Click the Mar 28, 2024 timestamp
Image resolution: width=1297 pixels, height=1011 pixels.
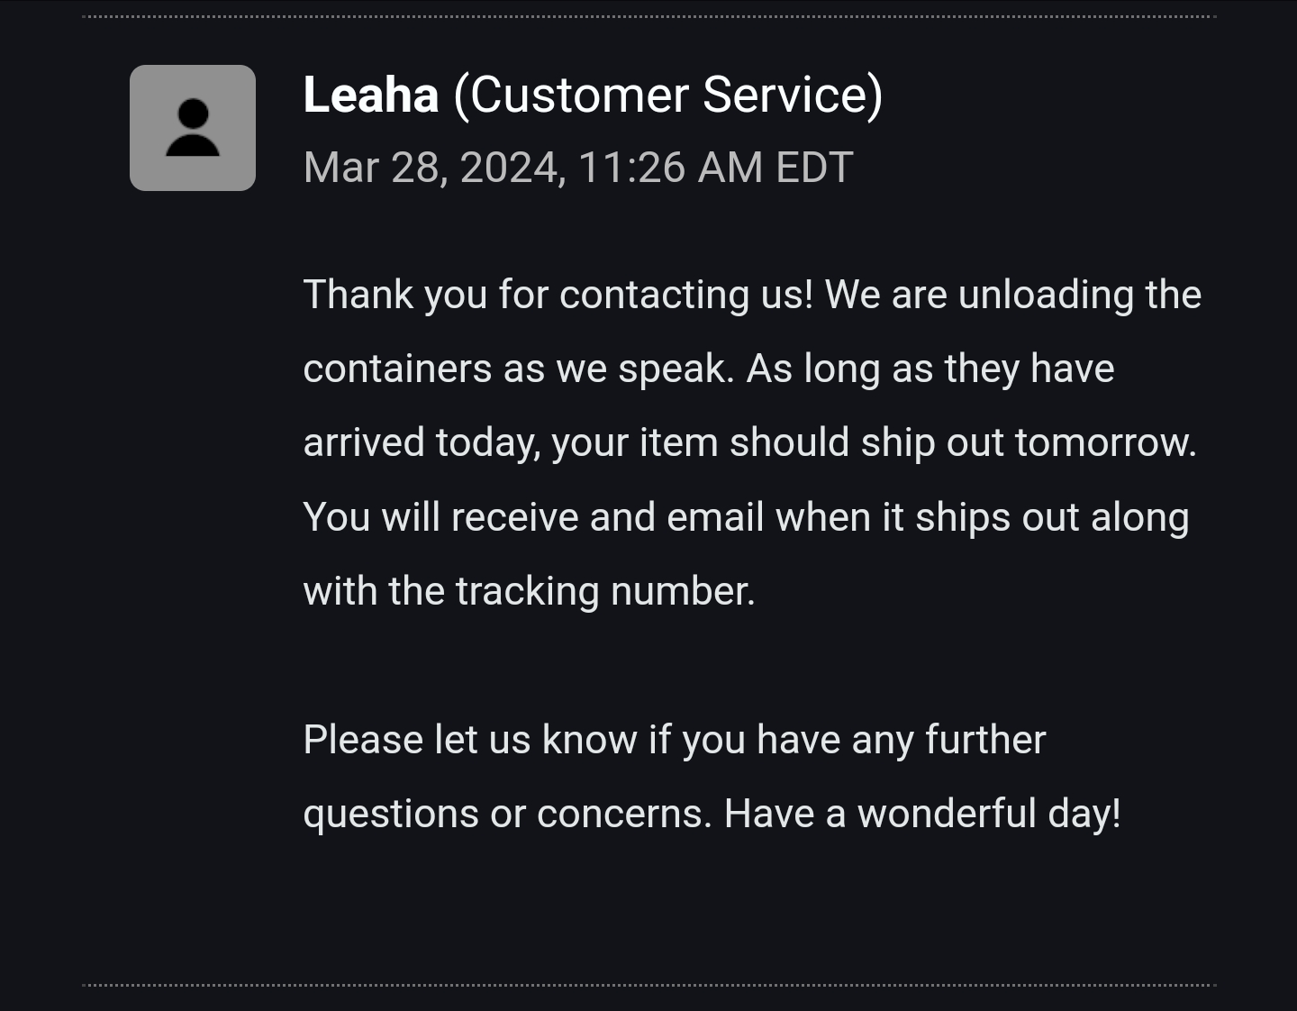(578, 168)
